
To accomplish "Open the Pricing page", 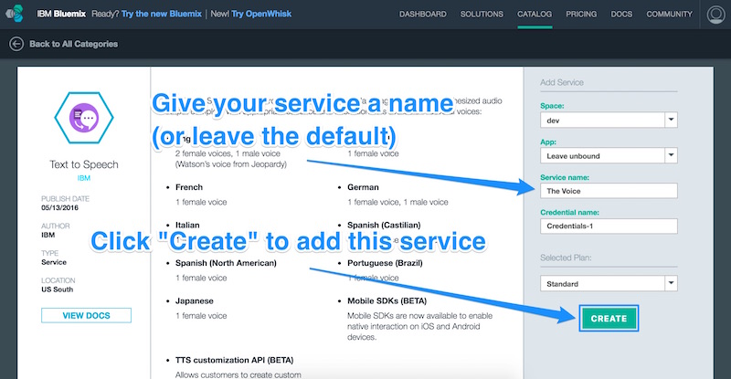I will (583, 15).
